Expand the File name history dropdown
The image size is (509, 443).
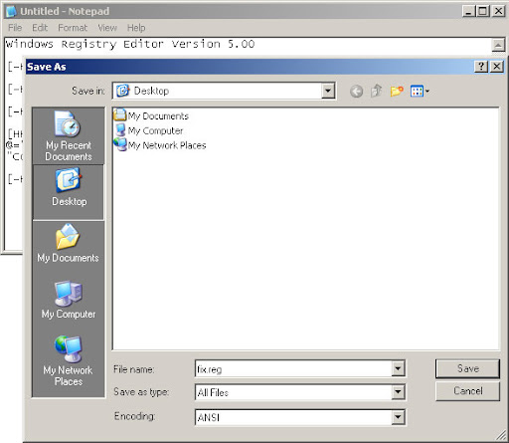click(398, 368)
